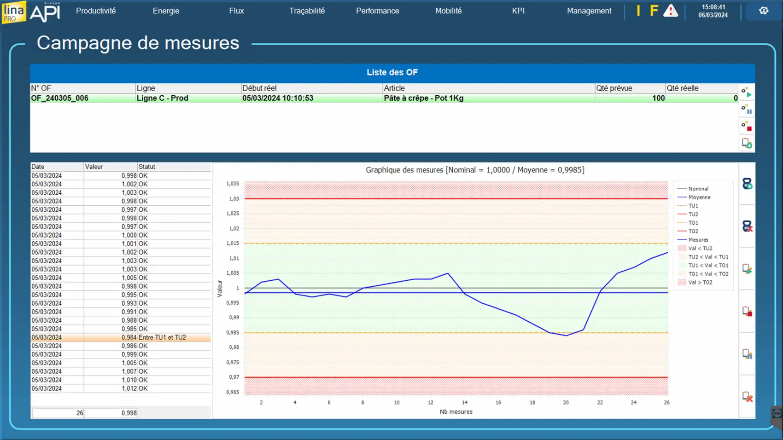The width and height of the screenshot is (783, 440).
Task: Open the Management menu
Action: click(x=589, y=11)
